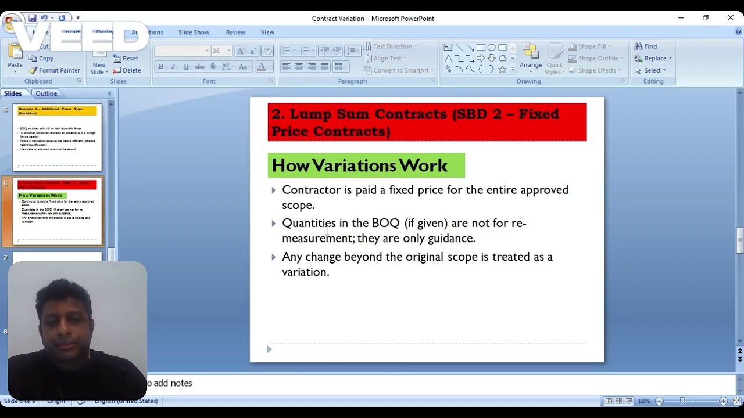The height and width of the screenshot is (418, 744).
Task: Expand the shapes gallery More arrow
Action: pos(513,70)
